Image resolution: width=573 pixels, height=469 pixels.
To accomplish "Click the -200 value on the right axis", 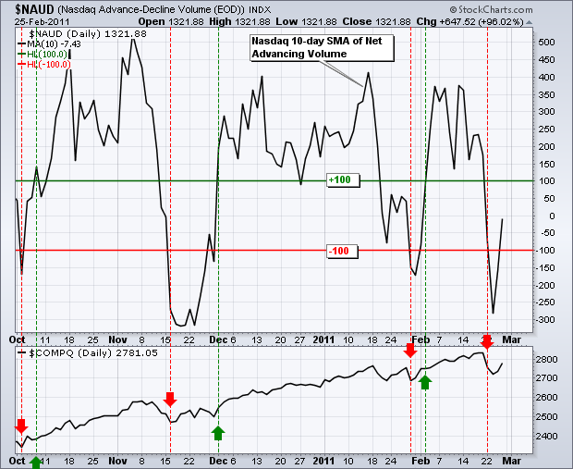I will [544, 285].
